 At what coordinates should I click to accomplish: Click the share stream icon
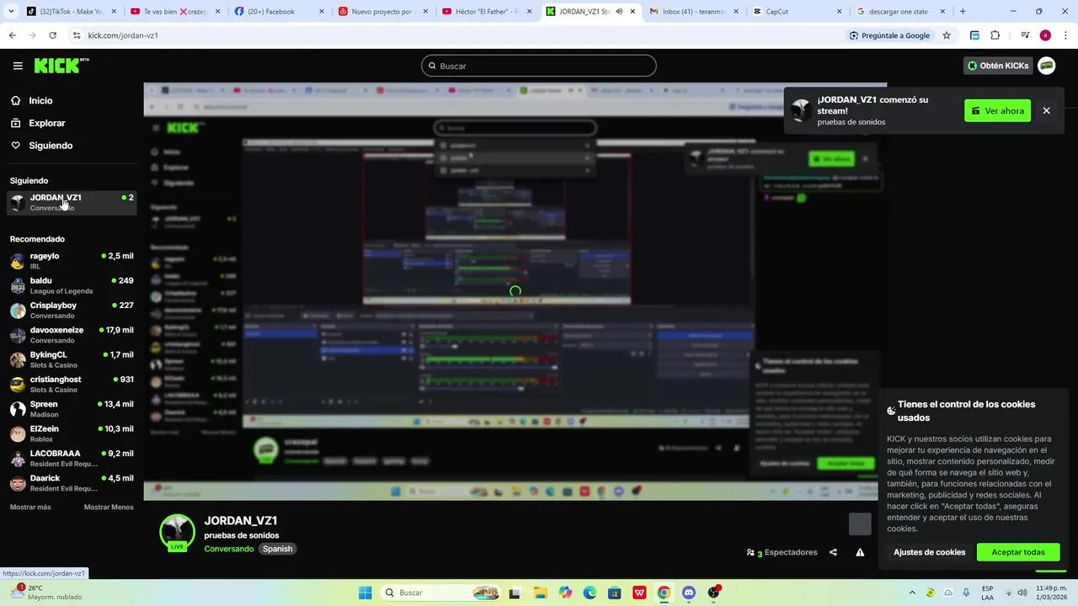(x=833, y=552)
